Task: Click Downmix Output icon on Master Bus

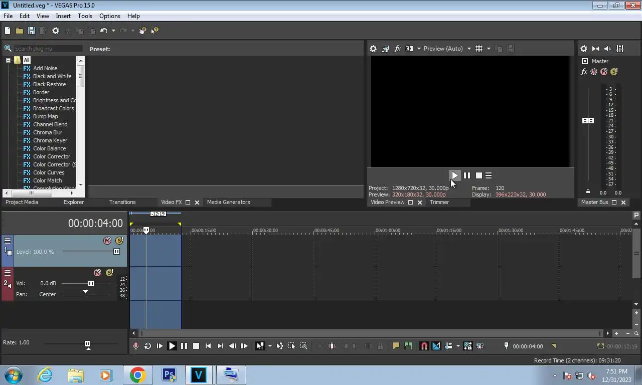Action: click(x=596, y=49)
